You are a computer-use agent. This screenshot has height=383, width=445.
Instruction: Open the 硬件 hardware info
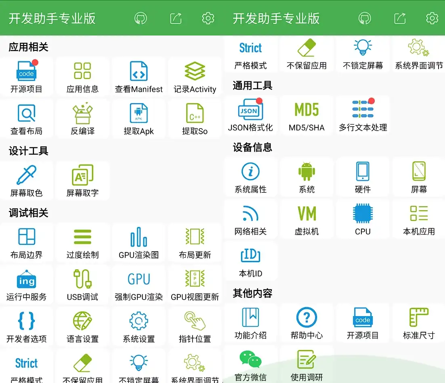(363, 177)
